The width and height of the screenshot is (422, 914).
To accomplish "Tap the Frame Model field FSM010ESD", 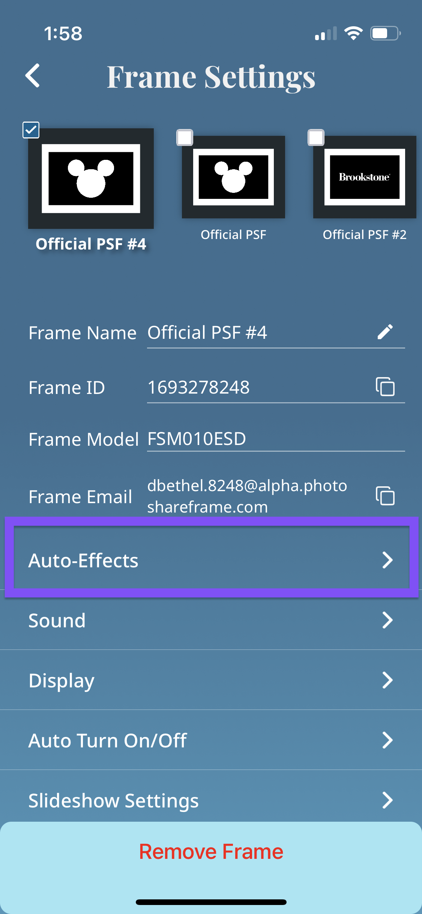I will pos(276,439).
